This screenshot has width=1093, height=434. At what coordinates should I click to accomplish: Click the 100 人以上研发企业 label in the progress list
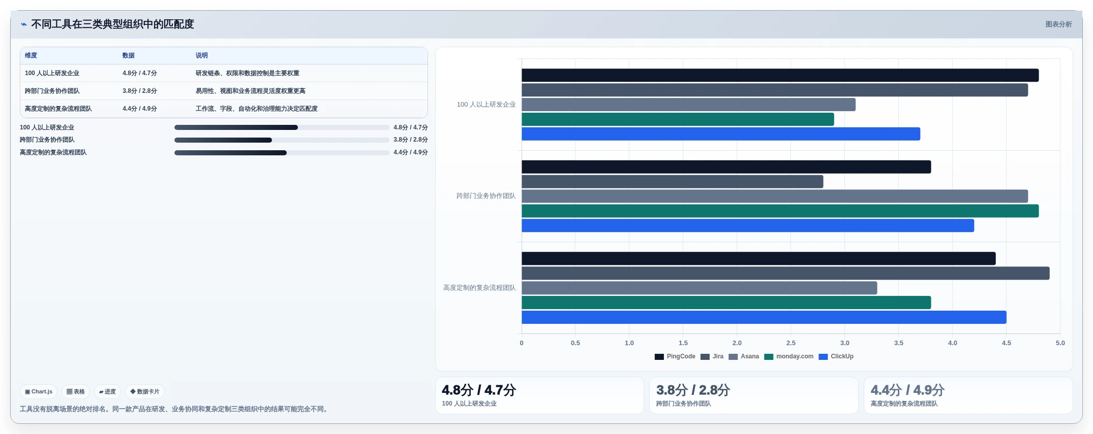(47, 127)
